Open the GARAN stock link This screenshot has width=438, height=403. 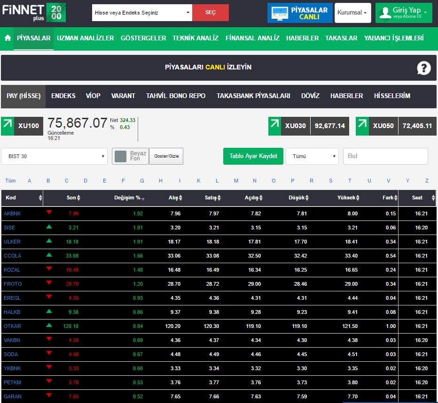pyautogui.click(x=13, y=396)
